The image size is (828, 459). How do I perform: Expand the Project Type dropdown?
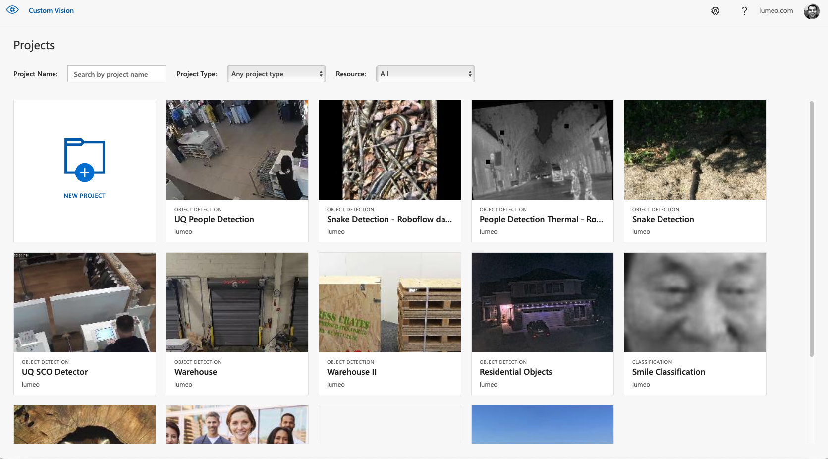click(x=276, y=74)
